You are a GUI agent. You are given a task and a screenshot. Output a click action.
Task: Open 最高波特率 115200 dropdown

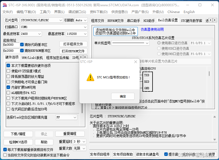coord(77,34)
